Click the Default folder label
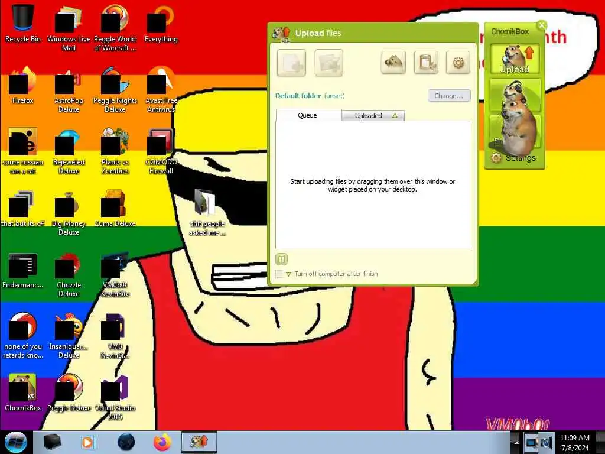605x454 pixels. [x=298, y=96]
